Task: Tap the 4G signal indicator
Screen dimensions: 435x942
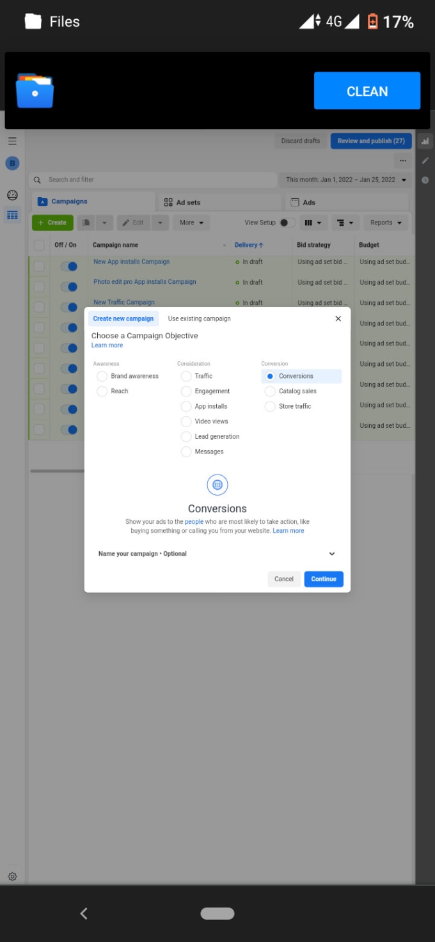Action: tap(333, 21)
